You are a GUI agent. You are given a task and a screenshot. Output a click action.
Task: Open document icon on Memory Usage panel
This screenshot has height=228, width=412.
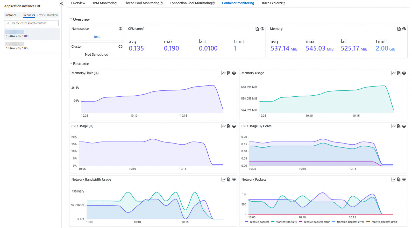(x=399, y=73)
